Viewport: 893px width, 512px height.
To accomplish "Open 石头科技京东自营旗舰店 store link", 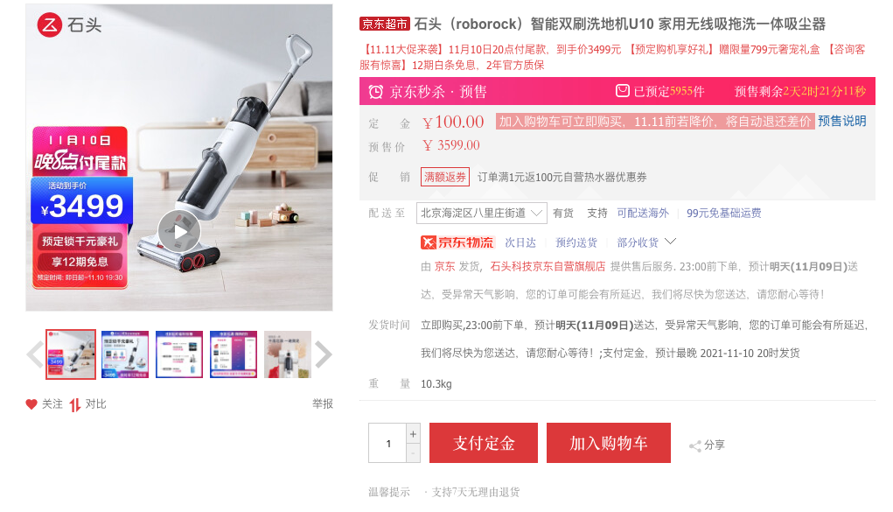I will (x=548, y=266).
